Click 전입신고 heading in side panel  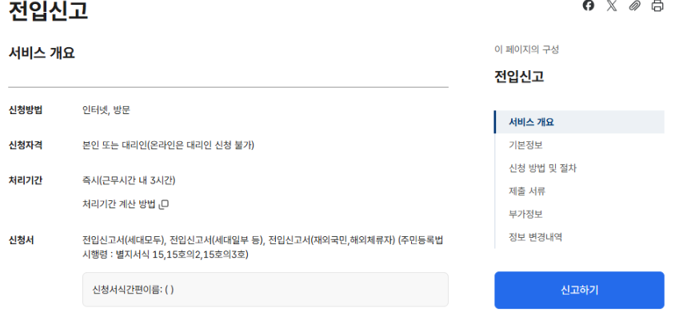point(519,77)
